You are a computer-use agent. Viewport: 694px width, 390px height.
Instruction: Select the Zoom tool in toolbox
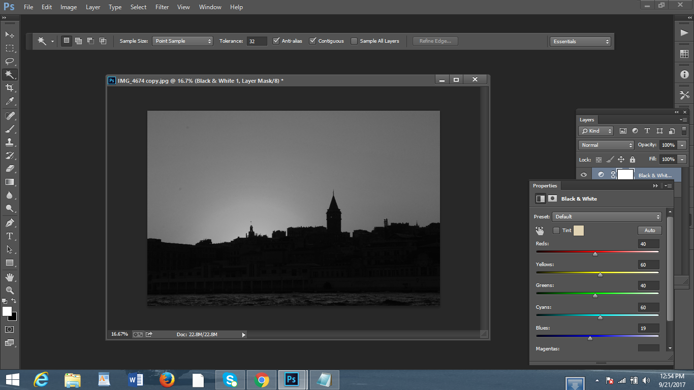click(10, 290)
